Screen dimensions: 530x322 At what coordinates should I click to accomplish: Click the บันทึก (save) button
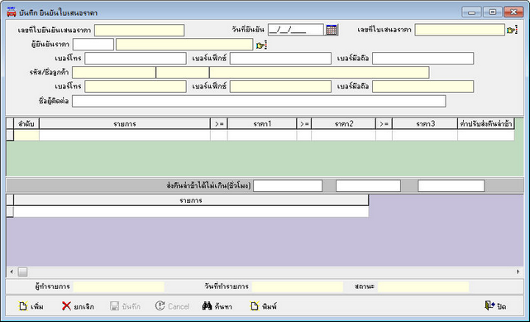point(126,306)
